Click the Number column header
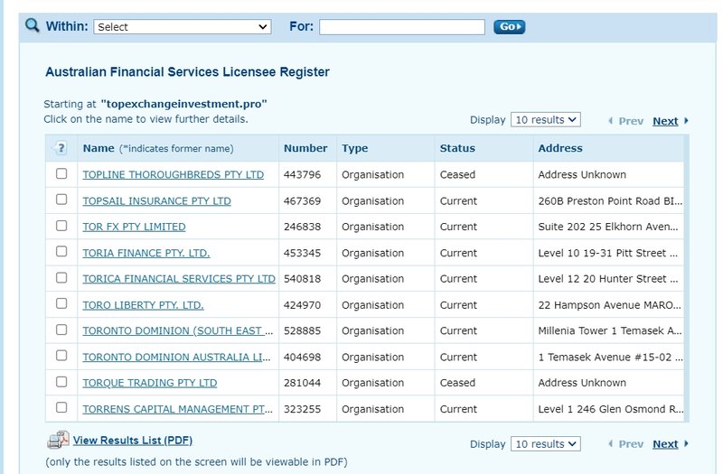Viewport: 723px width, 474px height. (x=305, y=148)
